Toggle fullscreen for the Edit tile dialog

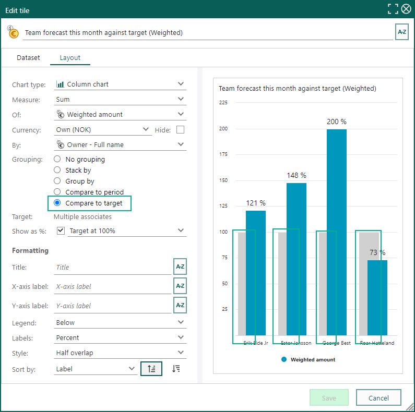(x=393, y=9)
